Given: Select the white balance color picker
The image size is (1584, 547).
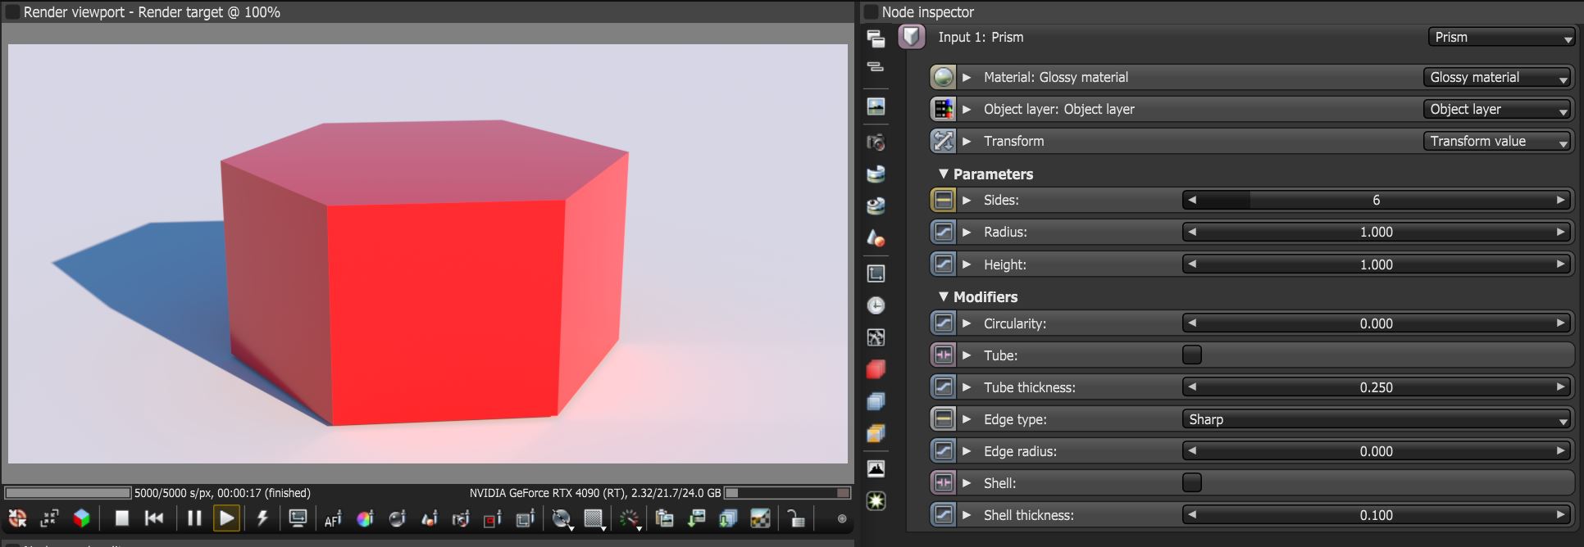Looking at the screenshot, I should (x=365, y=518).
